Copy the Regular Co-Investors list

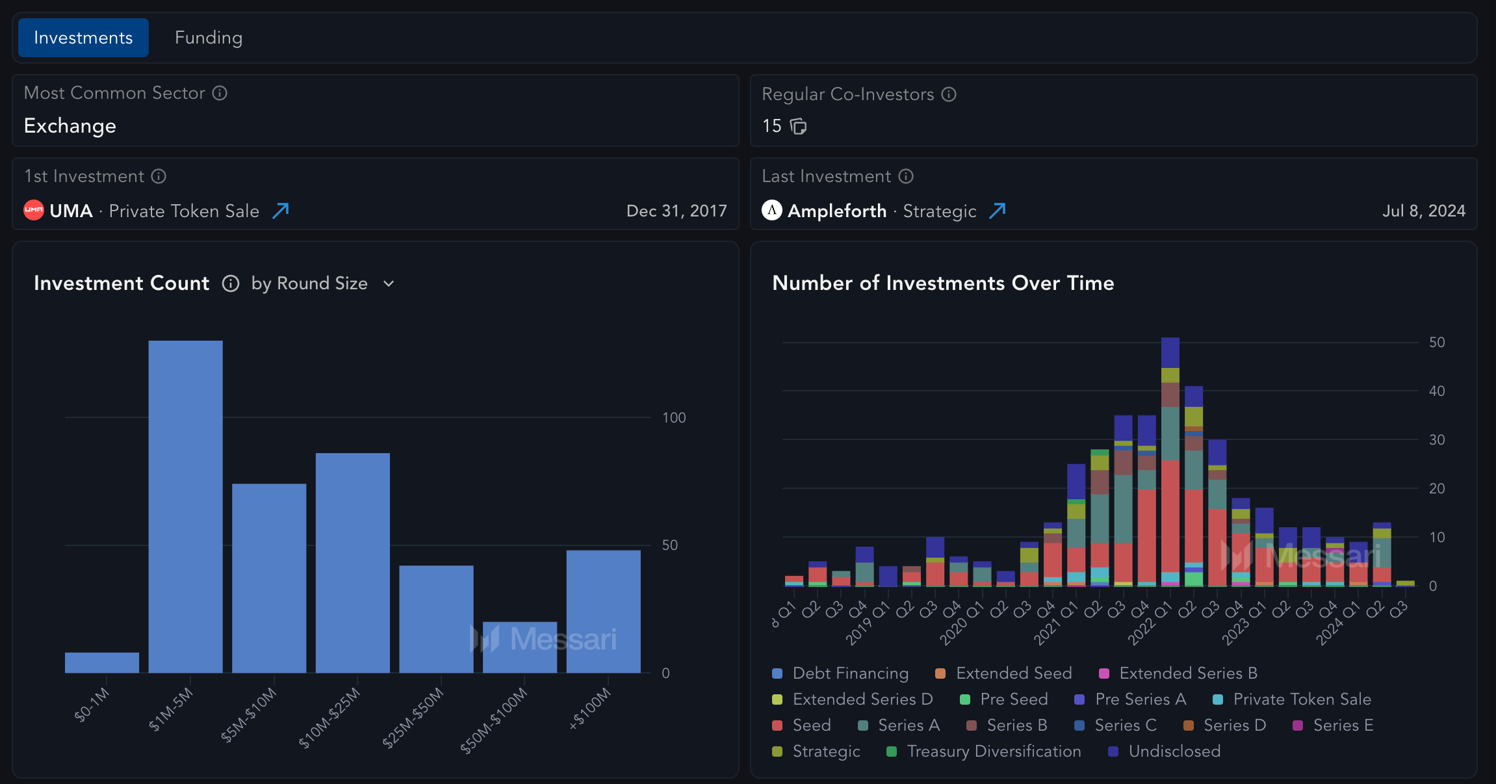coord(798,126)
